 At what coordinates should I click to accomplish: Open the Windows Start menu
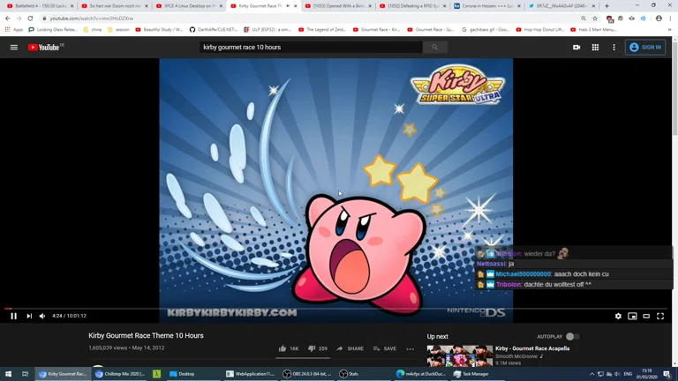8,374
